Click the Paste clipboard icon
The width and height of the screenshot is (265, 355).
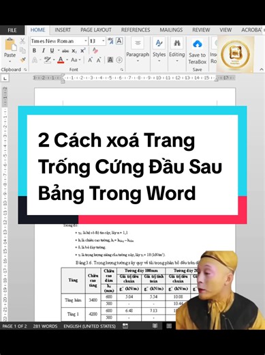click(x=11, y=44)
